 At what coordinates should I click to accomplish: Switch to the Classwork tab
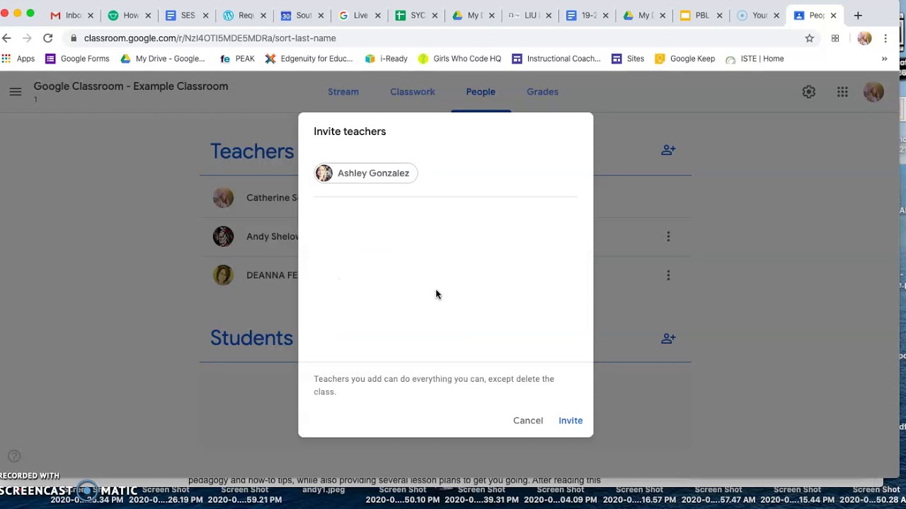pos(413,92)
